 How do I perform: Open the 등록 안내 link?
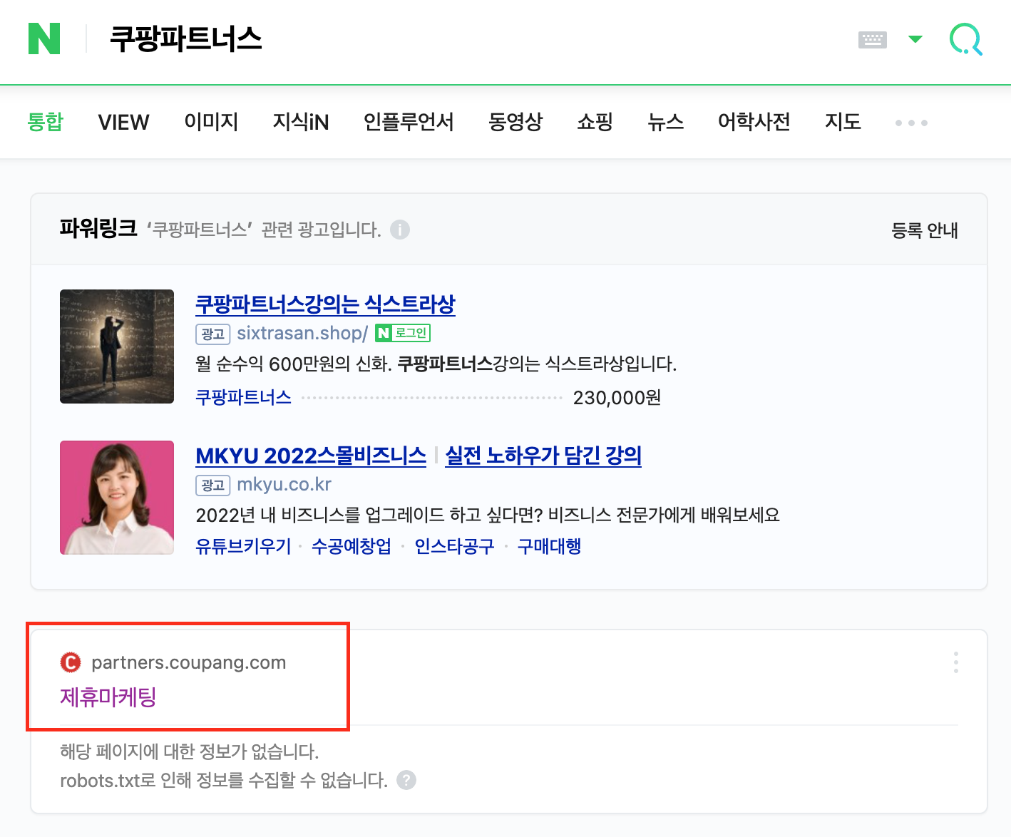pos(925,230)
